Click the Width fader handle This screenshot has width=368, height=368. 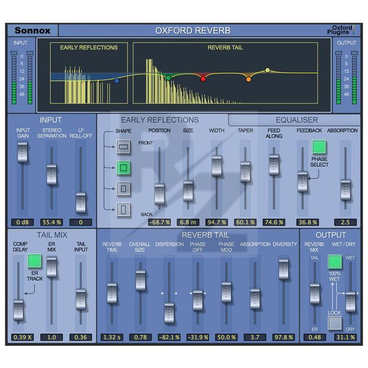click(x=217, y=166)
